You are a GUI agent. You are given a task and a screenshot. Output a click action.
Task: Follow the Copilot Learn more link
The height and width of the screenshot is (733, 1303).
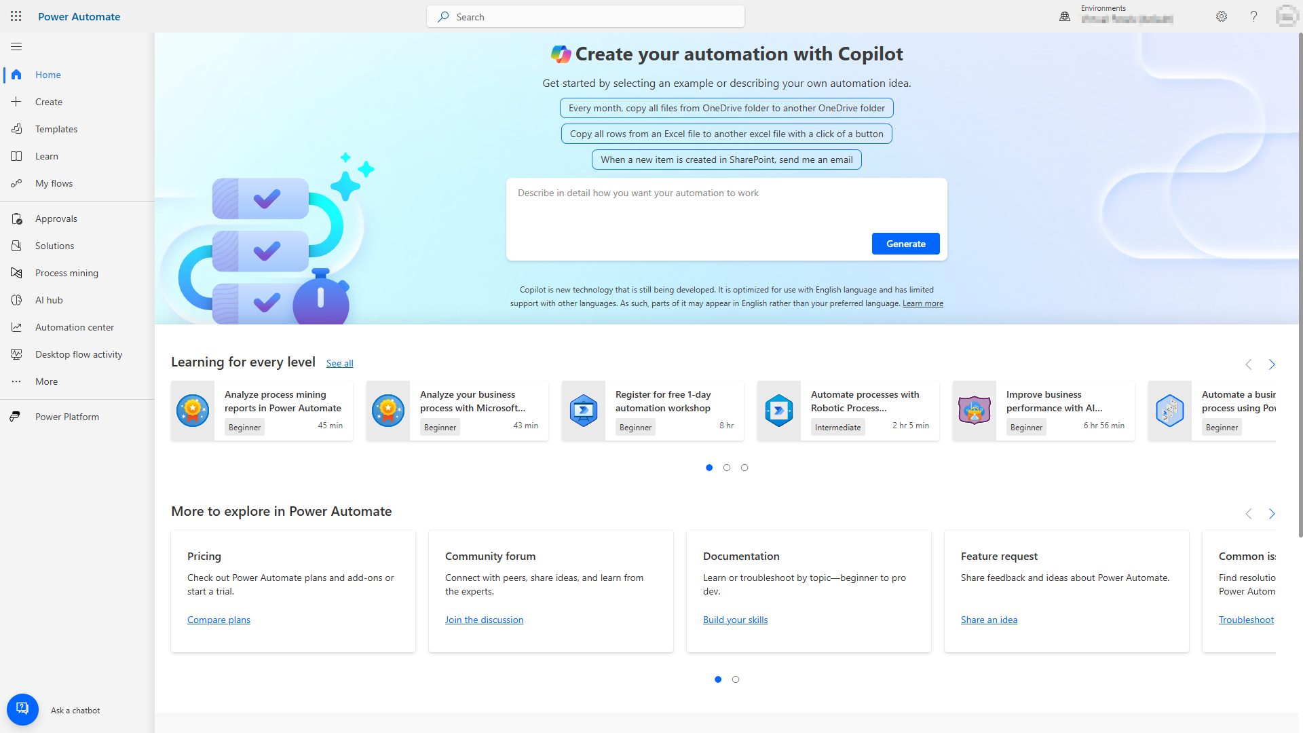[x=922, y=303]
